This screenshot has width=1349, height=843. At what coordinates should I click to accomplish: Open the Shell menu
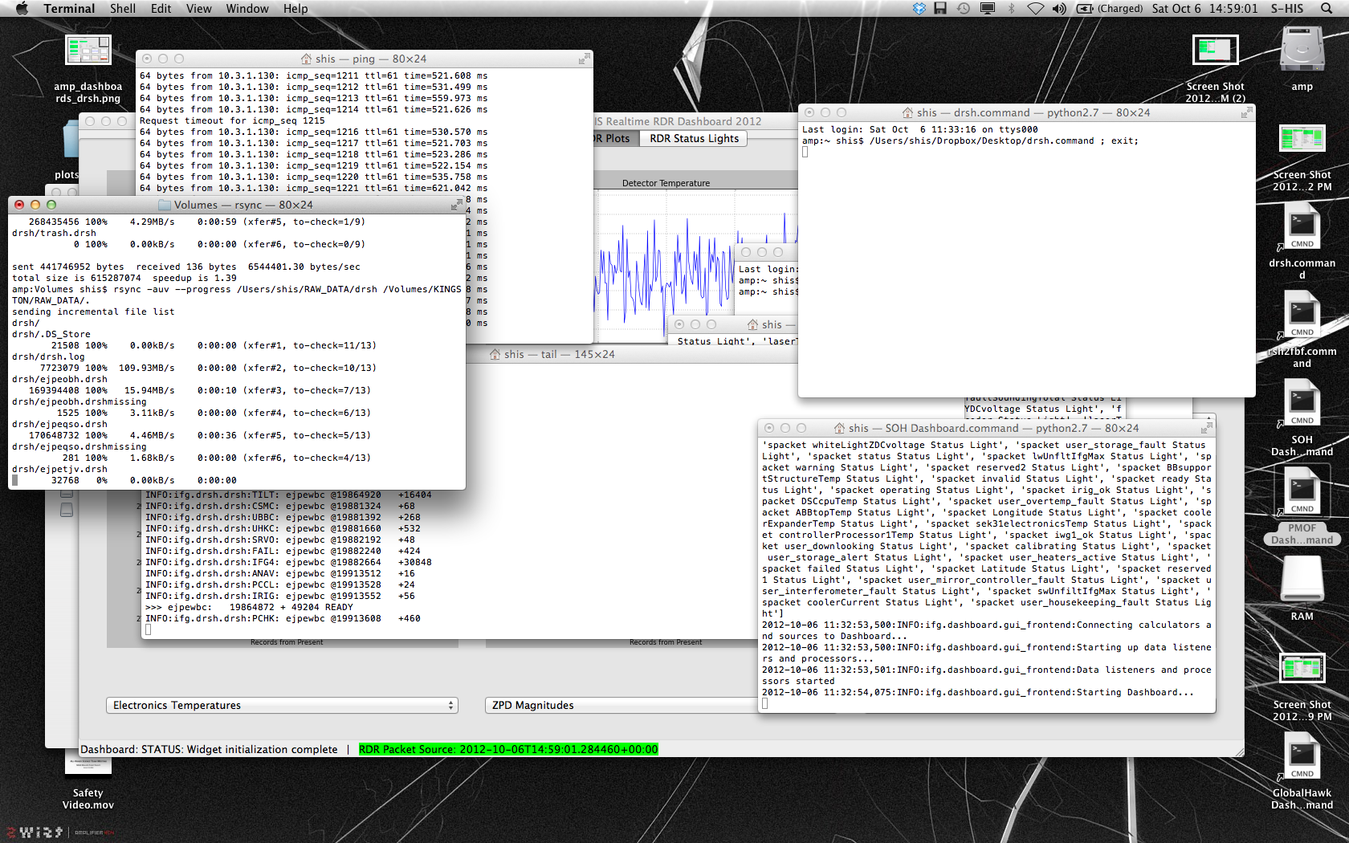pos(123,8)
